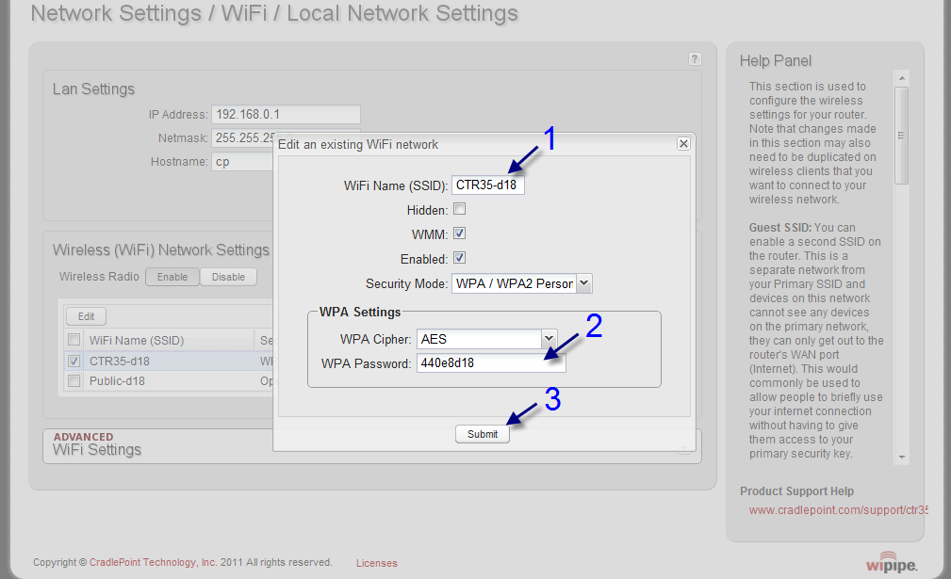Image resolution: width=951 pixels, height=579 pixels.
Task: Click the WiFi Name (SSID) column header
Action: coord(137,341)
